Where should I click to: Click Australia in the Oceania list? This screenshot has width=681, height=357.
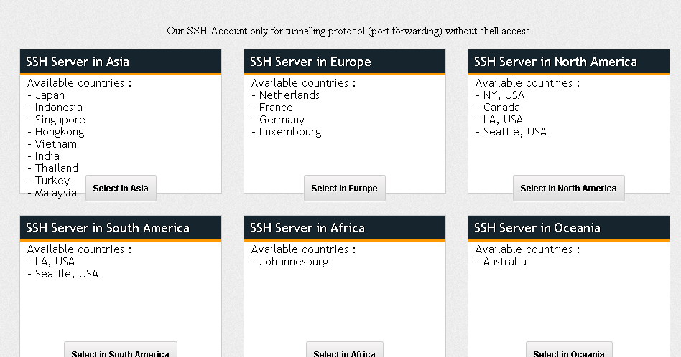coord(505,262)
